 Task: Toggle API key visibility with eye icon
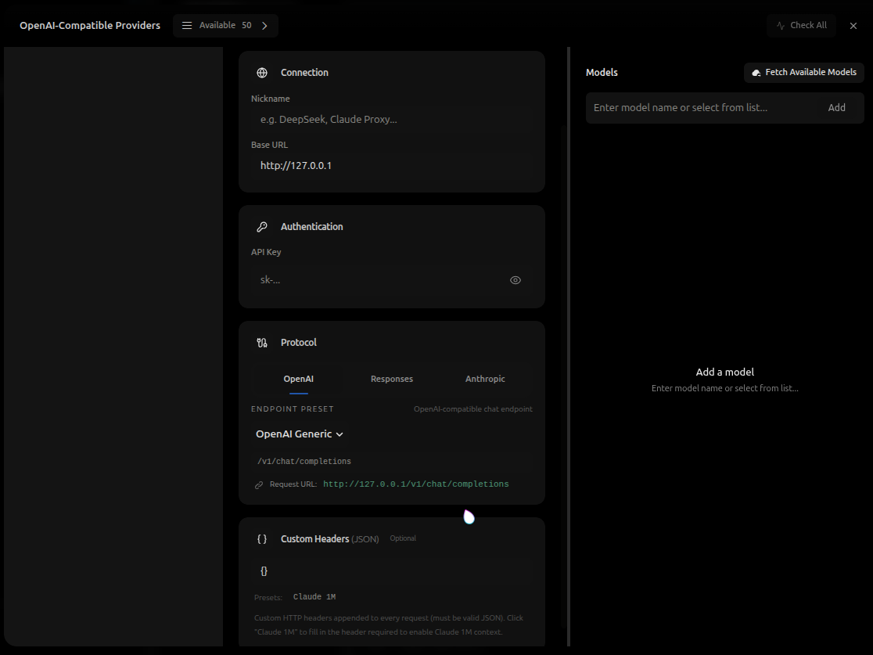516,280
